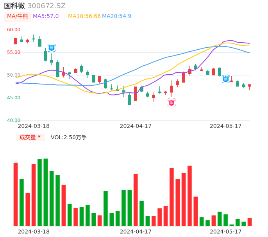Click the blue bear marker near 2024-03-18
The image size is (268, 237).
pos(52,48)
